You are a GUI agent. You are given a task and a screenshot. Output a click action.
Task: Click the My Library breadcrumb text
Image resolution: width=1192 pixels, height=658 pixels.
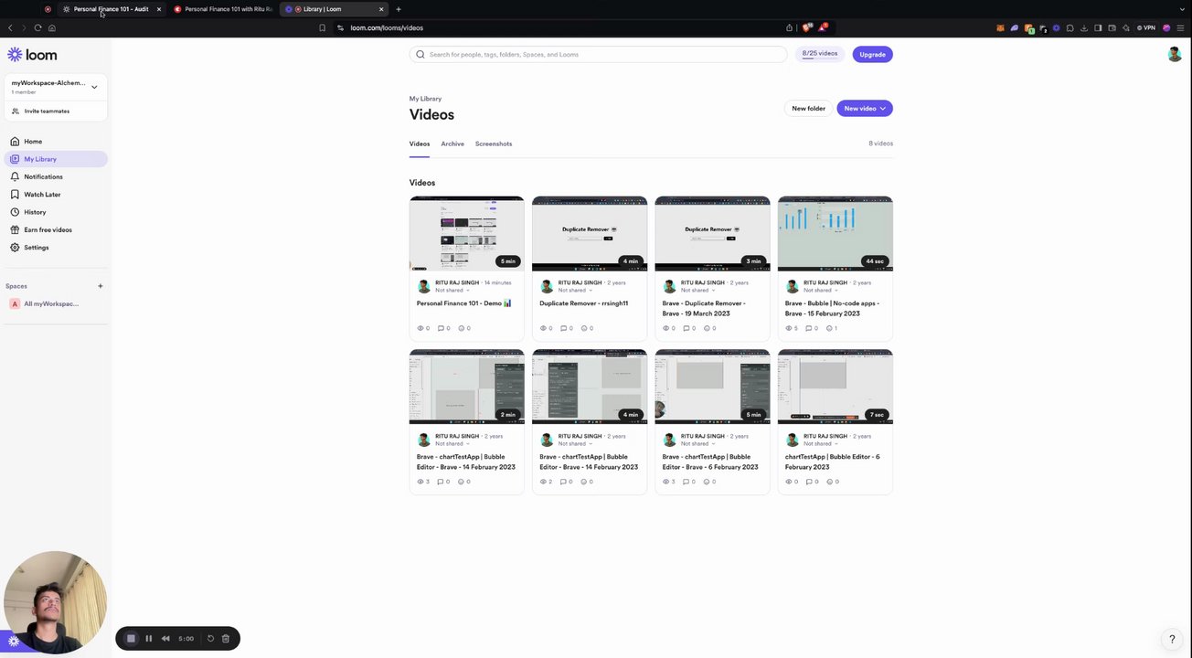[x=426, y=99]
